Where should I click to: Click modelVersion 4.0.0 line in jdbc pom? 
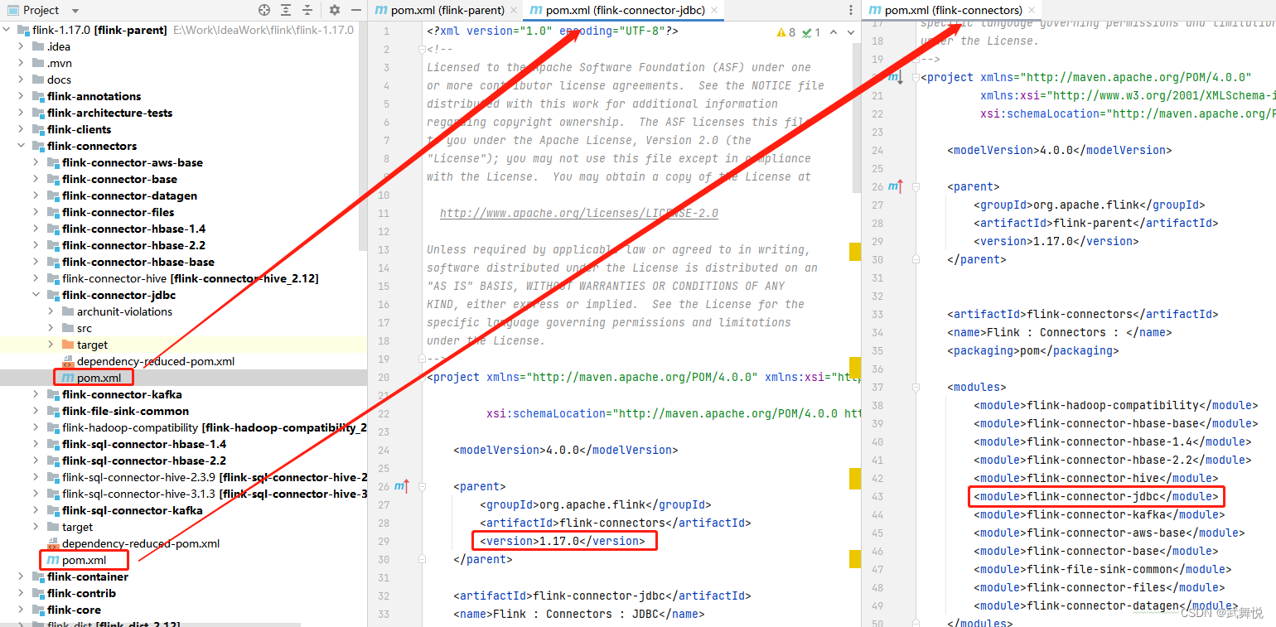pyautogui.click(x=566, y=450)
